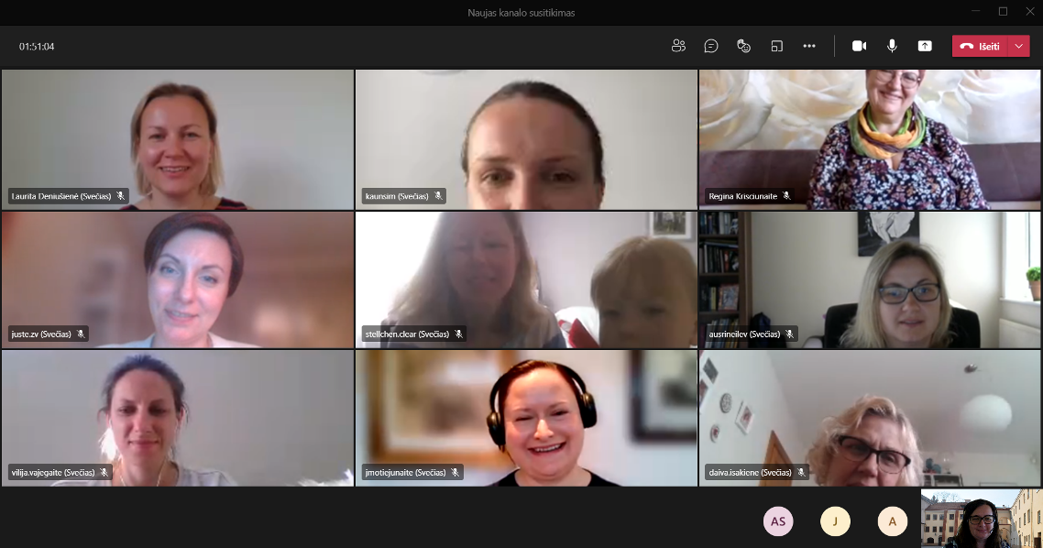Screen dimensions: 1043x548
Task: Click the jmotiejunaite name label
Action: tap(405, 473)
